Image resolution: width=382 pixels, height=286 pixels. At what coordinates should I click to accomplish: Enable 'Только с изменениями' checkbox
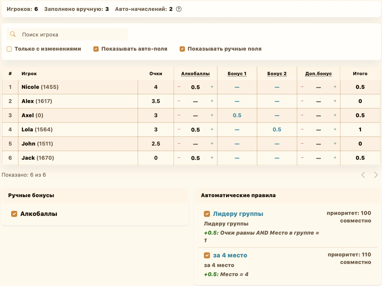(x=9, y=49)
